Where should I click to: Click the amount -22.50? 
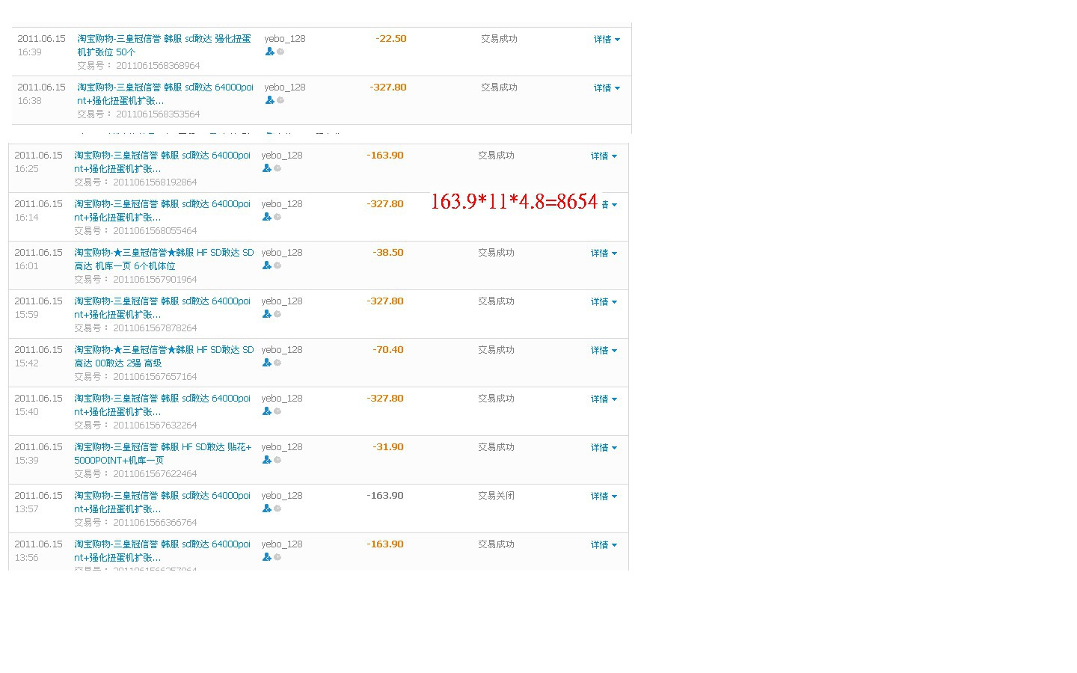pos(391,39)
